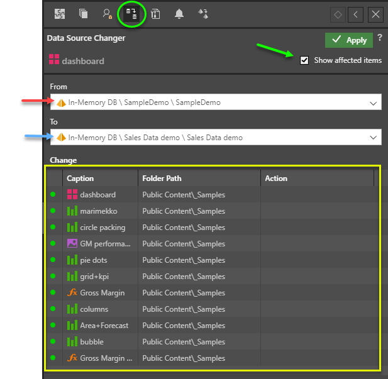388x379 pixels.
Task: Click the bell alerts icon
Action: tap(179, 14)
